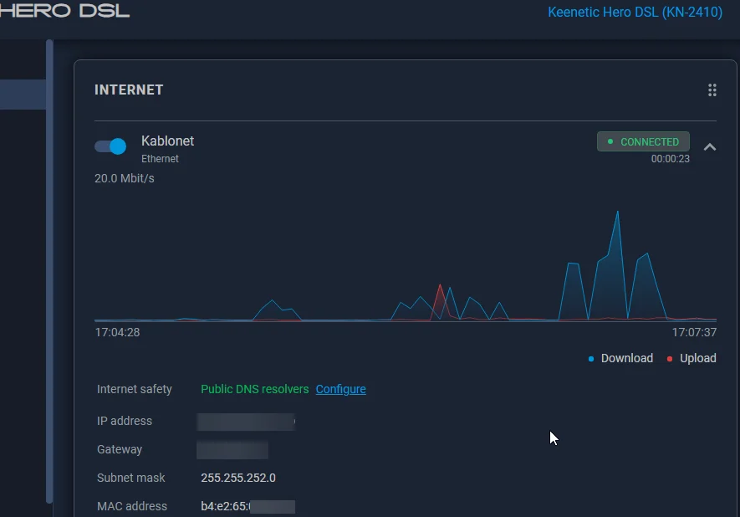Viewport: 740px width, 517px height.
Task: Select the highlighted sidebar menu item
Action: 23,95
